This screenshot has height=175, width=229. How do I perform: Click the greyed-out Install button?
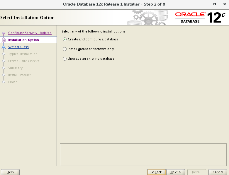click(x=196, y=172)
